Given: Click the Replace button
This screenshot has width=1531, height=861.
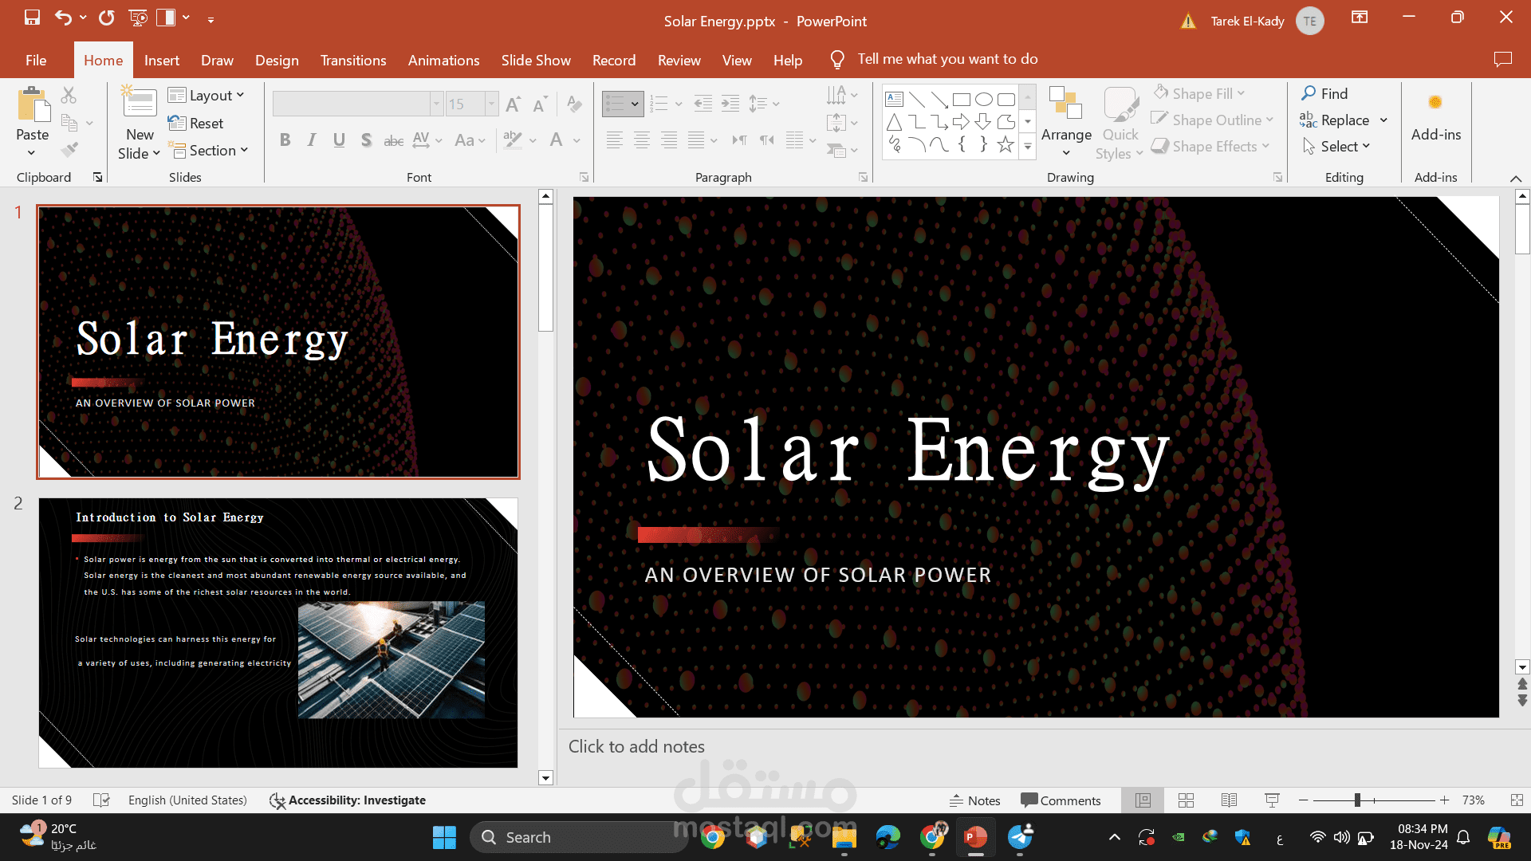Looking at the screenshot, I should pyautogui.click(x=1335, y=120).
